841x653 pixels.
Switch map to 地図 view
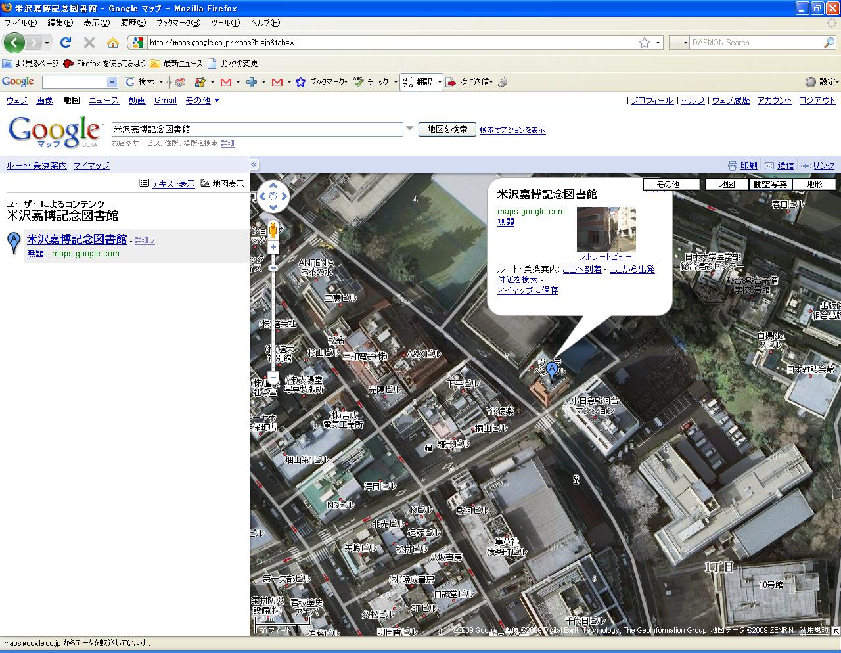pos(727,185)
